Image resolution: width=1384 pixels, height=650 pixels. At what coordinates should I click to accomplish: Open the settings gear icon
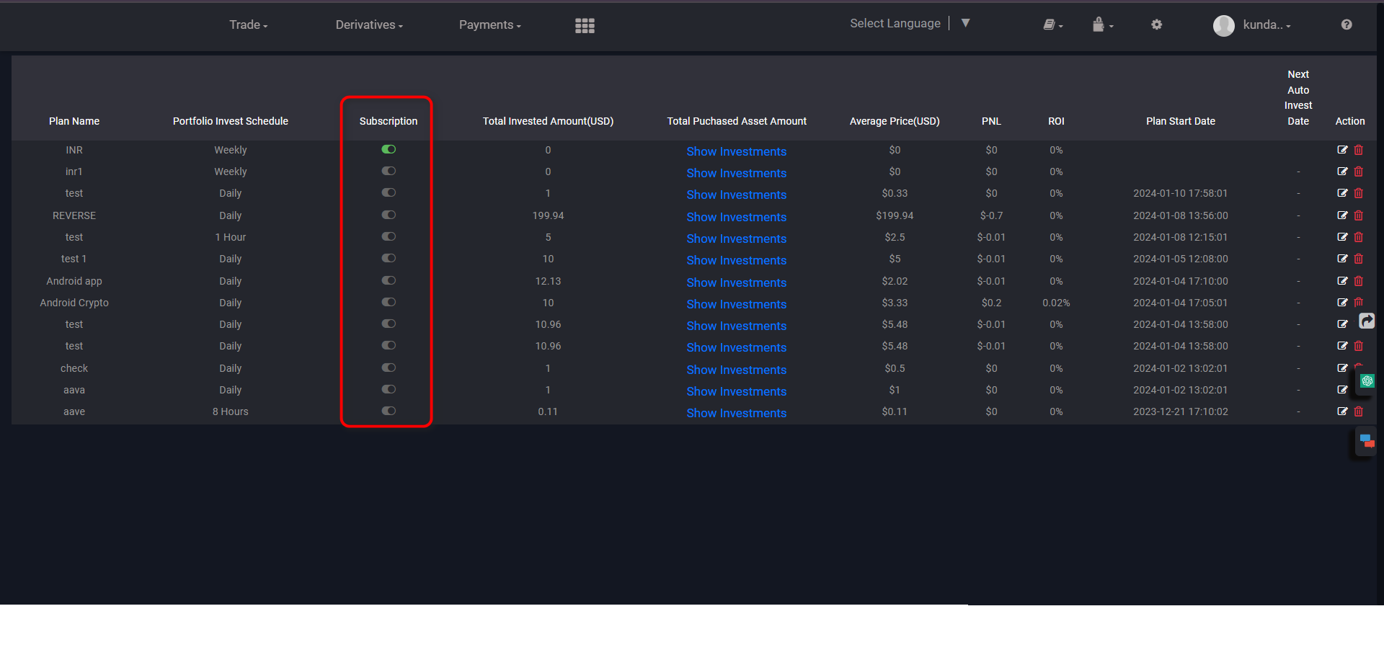[x=1156, y=25]
